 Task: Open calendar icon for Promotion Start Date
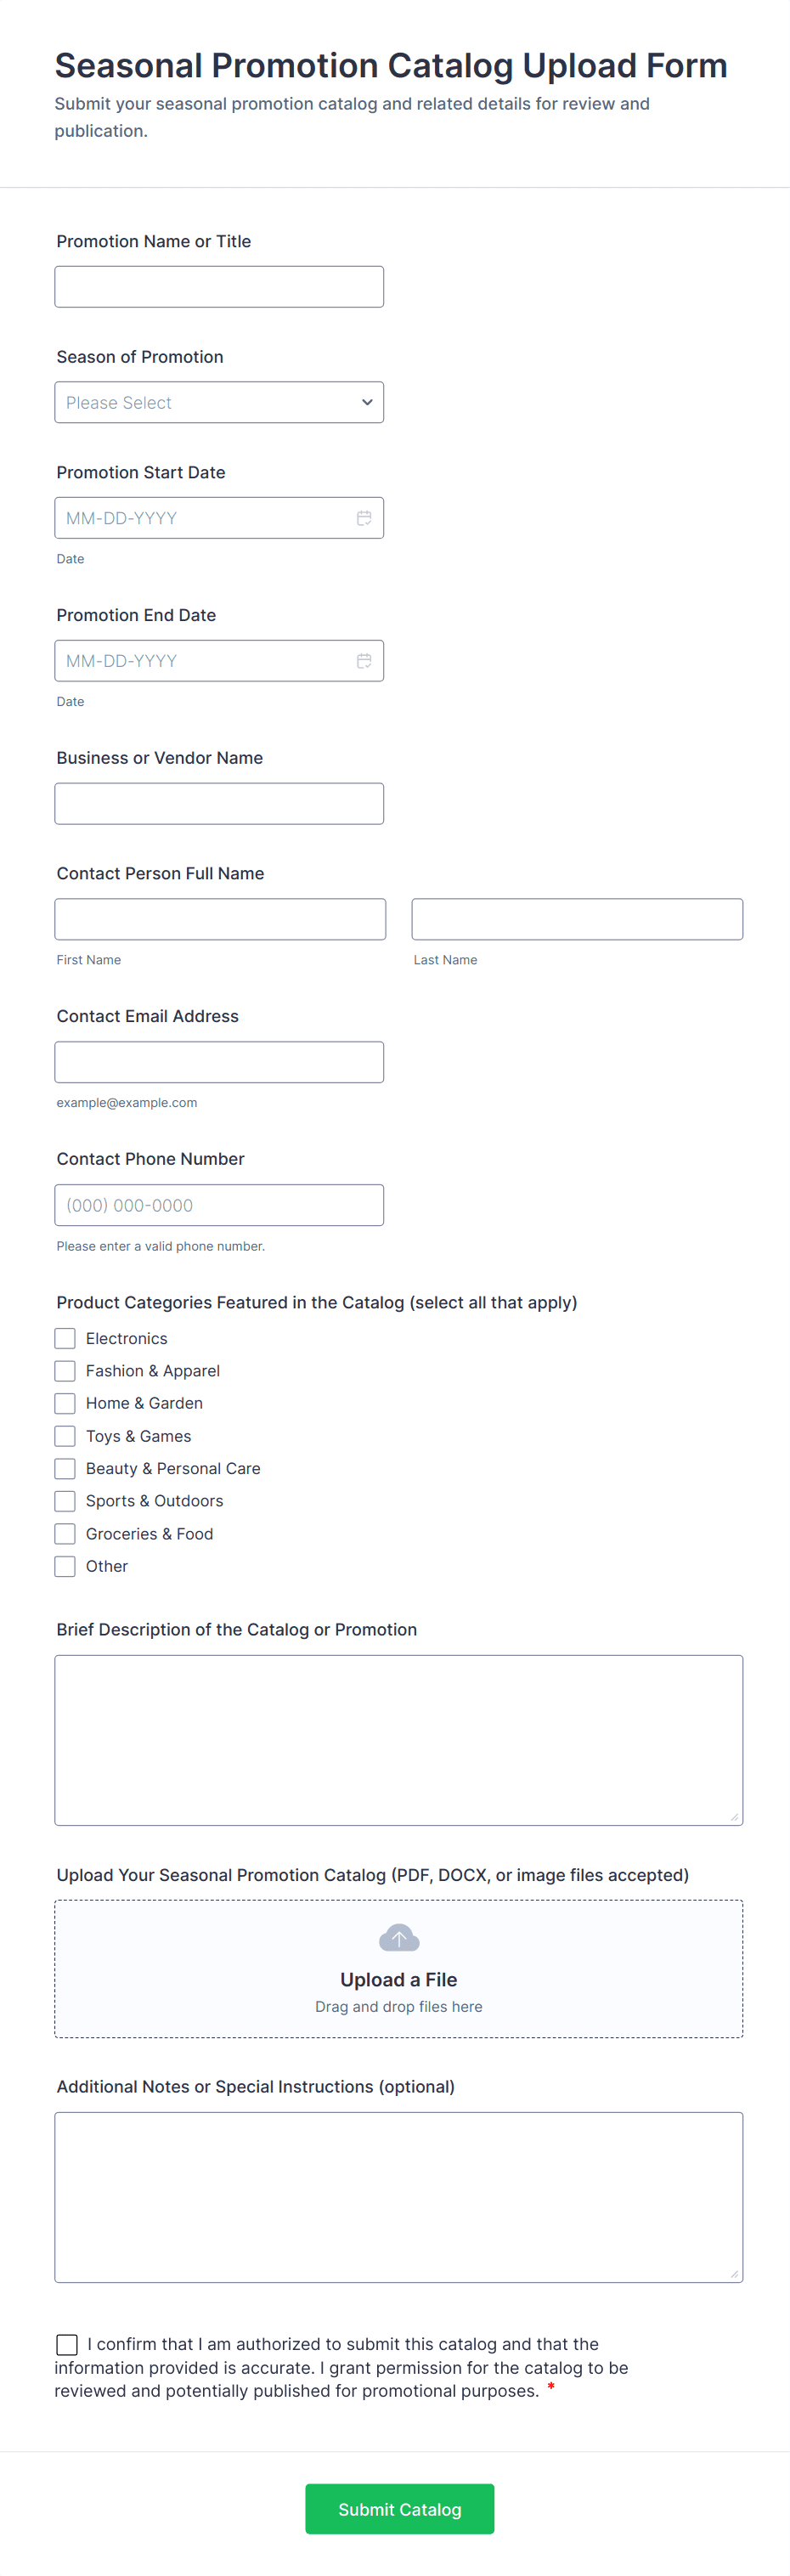point(364,518)
